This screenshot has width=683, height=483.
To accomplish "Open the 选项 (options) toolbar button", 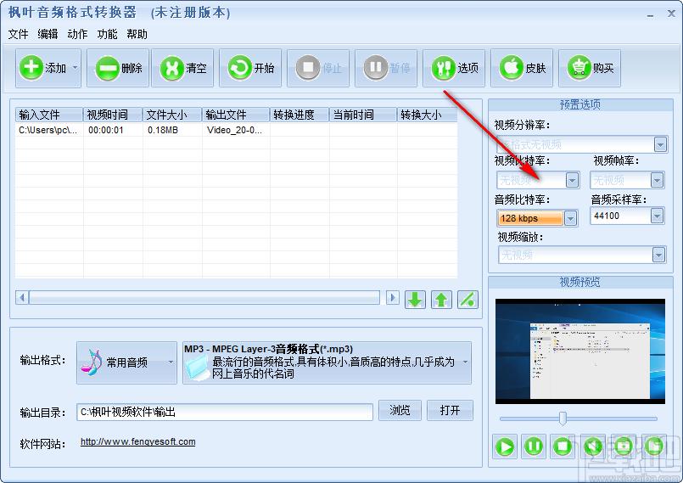I will pos(454,68).
